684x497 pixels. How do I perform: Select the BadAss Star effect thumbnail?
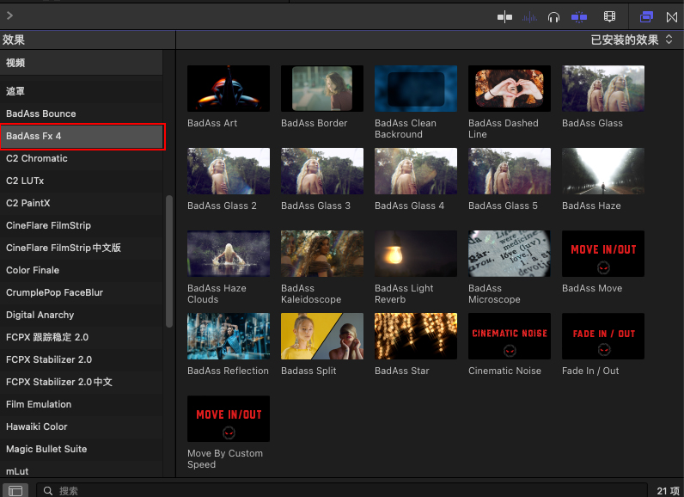click(x=416, y=336)
